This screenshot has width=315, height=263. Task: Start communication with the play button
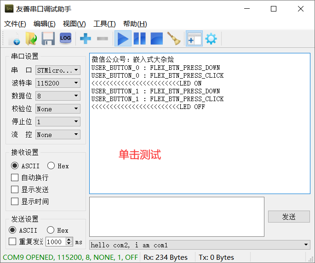pyautogui.click(x=123, y=38)
